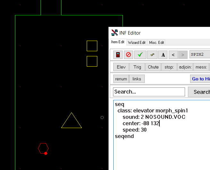
Task: Click in the Search... text box
Action: tap(149, 92)
